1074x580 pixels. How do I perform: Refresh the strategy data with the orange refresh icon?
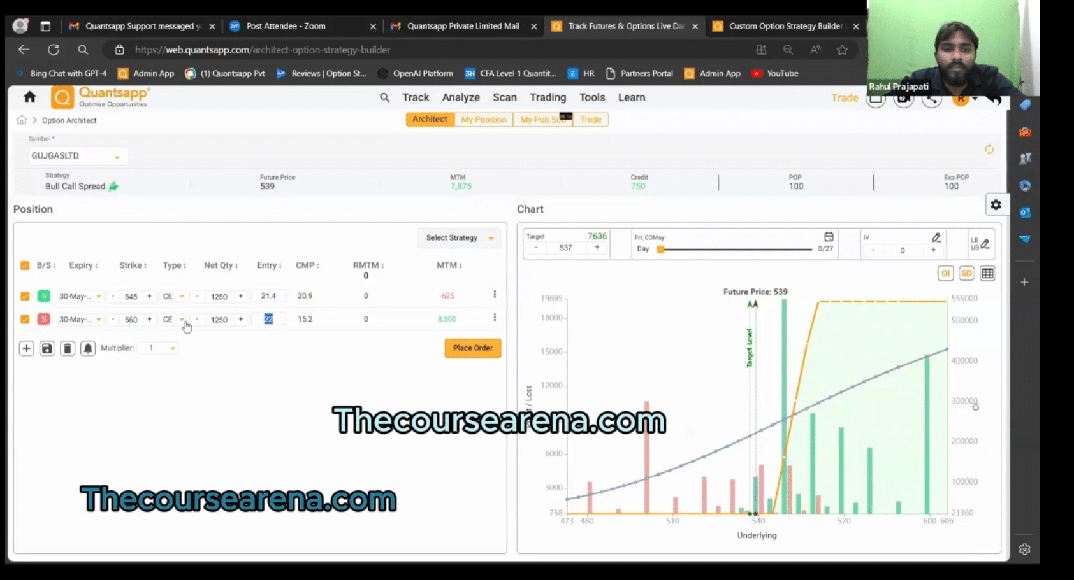click(x=989, y=149)
